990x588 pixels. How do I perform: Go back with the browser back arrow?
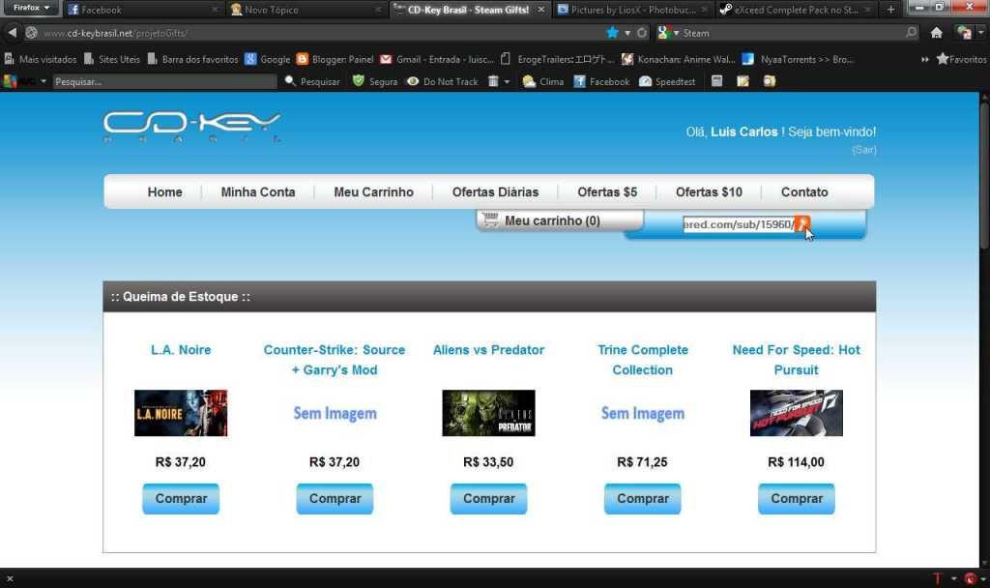point(12,32)
